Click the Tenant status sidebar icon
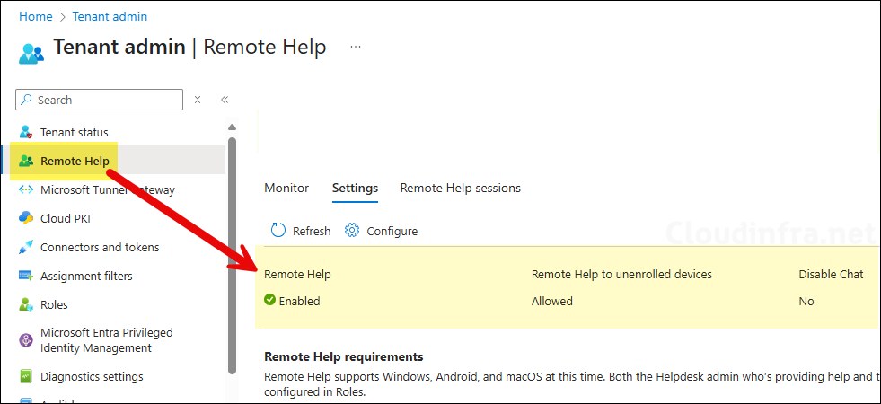The height and width of the screenshot is (404, 881). click(x=26, y=132)
